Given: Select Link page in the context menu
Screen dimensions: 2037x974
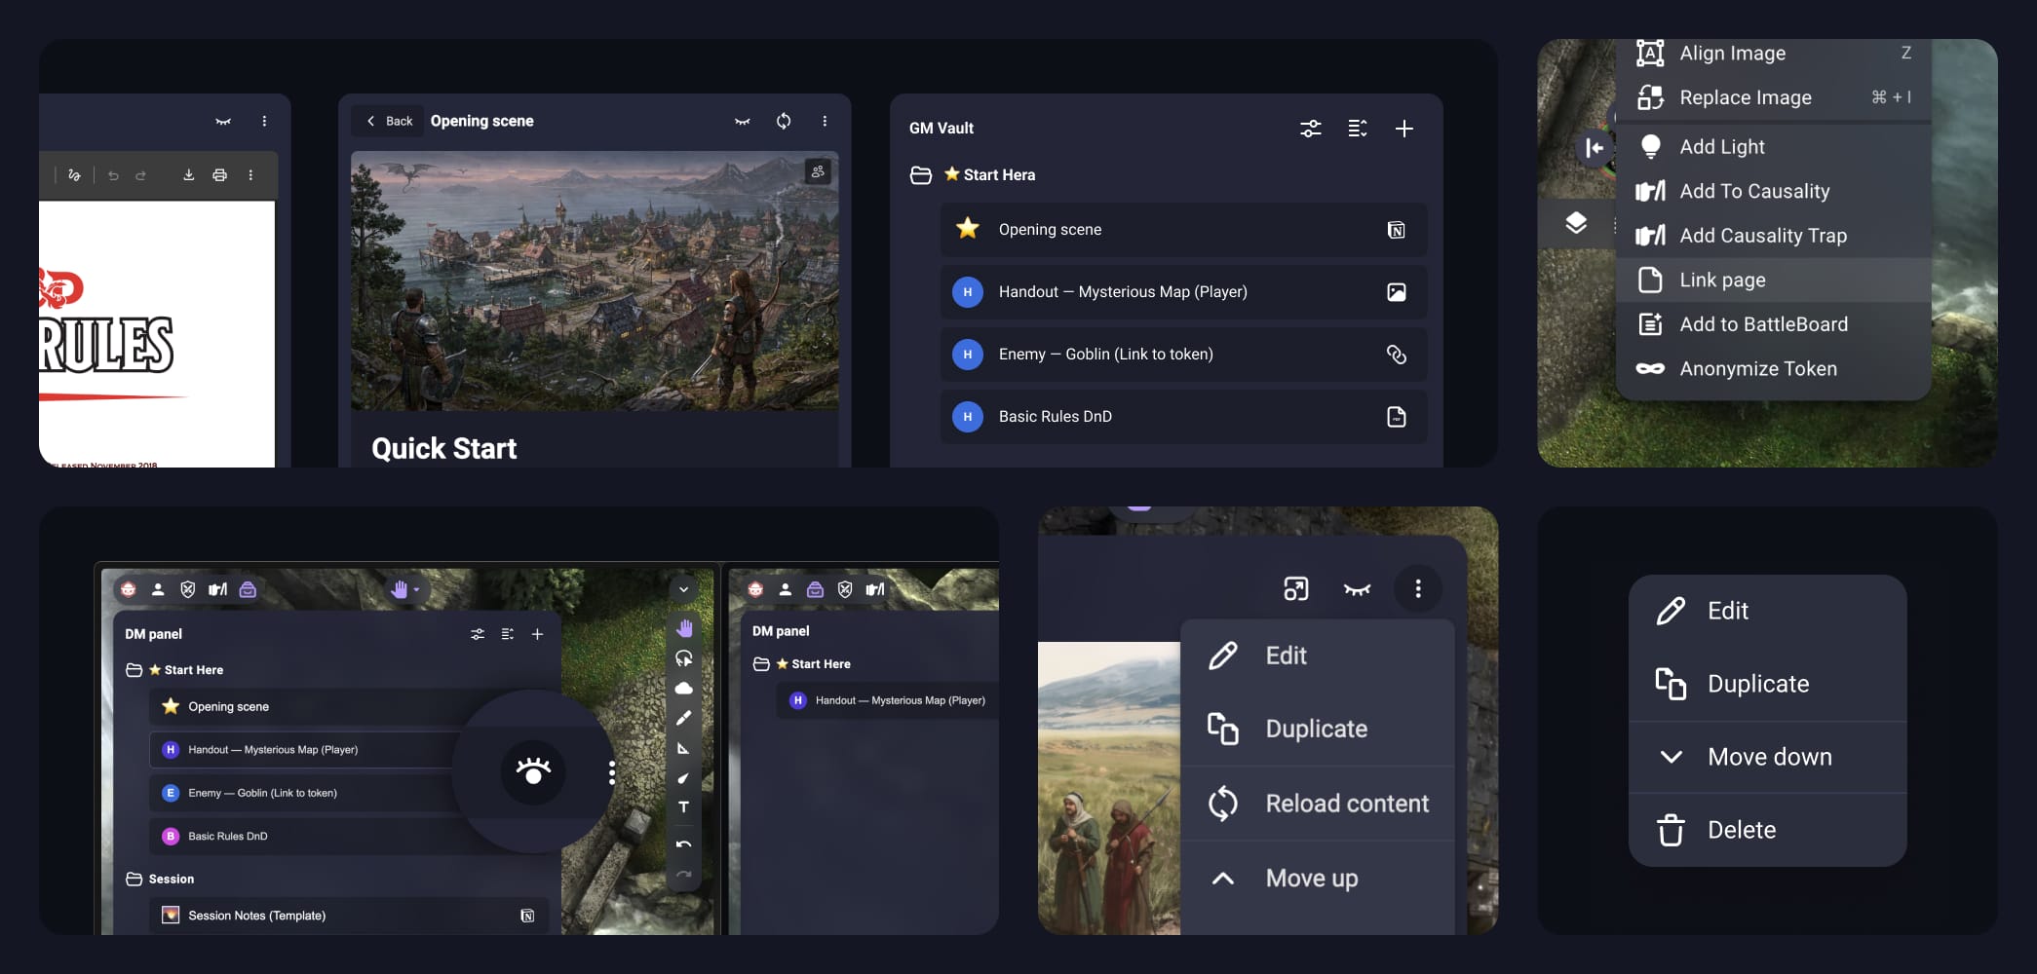Looking at the screenshot, I should point(1774,281).
